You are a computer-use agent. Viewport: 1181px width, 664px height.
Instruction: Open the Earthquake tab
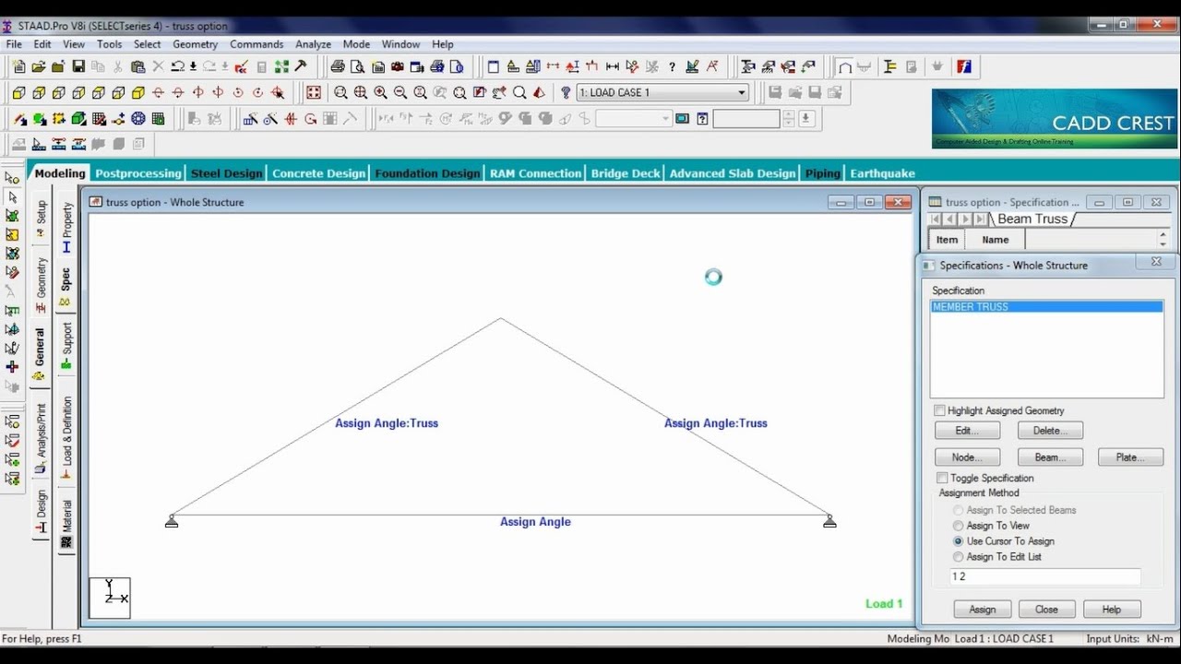click(x=882, y=173)
